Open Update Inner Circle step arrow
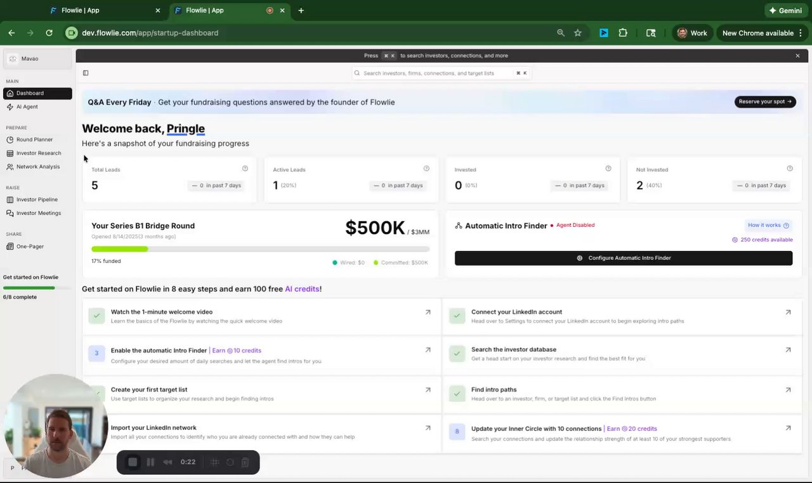The width and height of the screenshot is (812, 483). point(788,428)
